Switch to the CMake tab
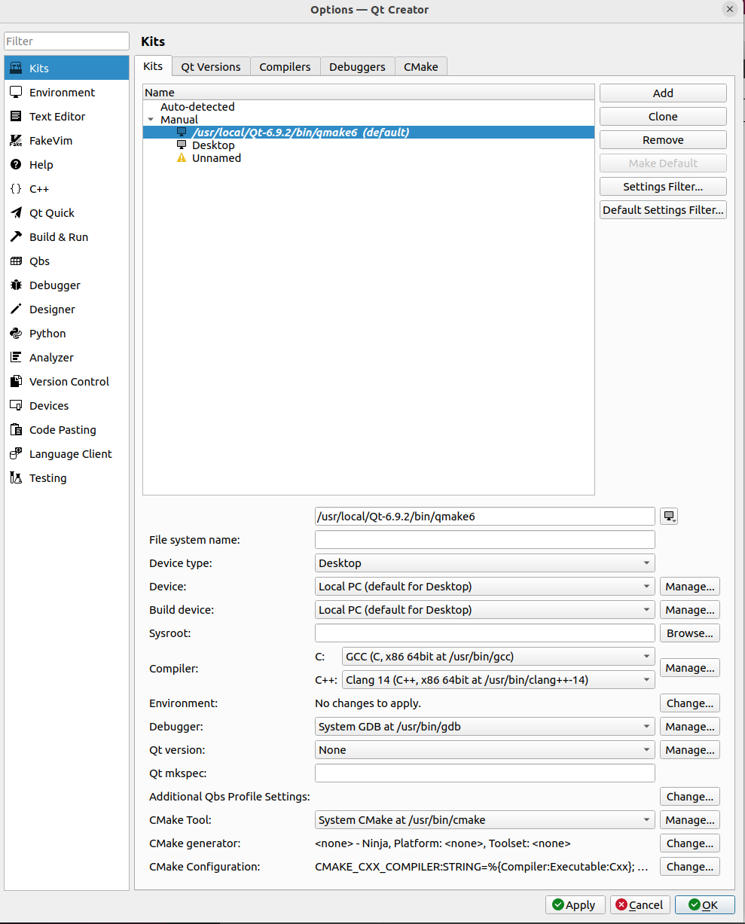745x924 pixels. coord(420,67)
